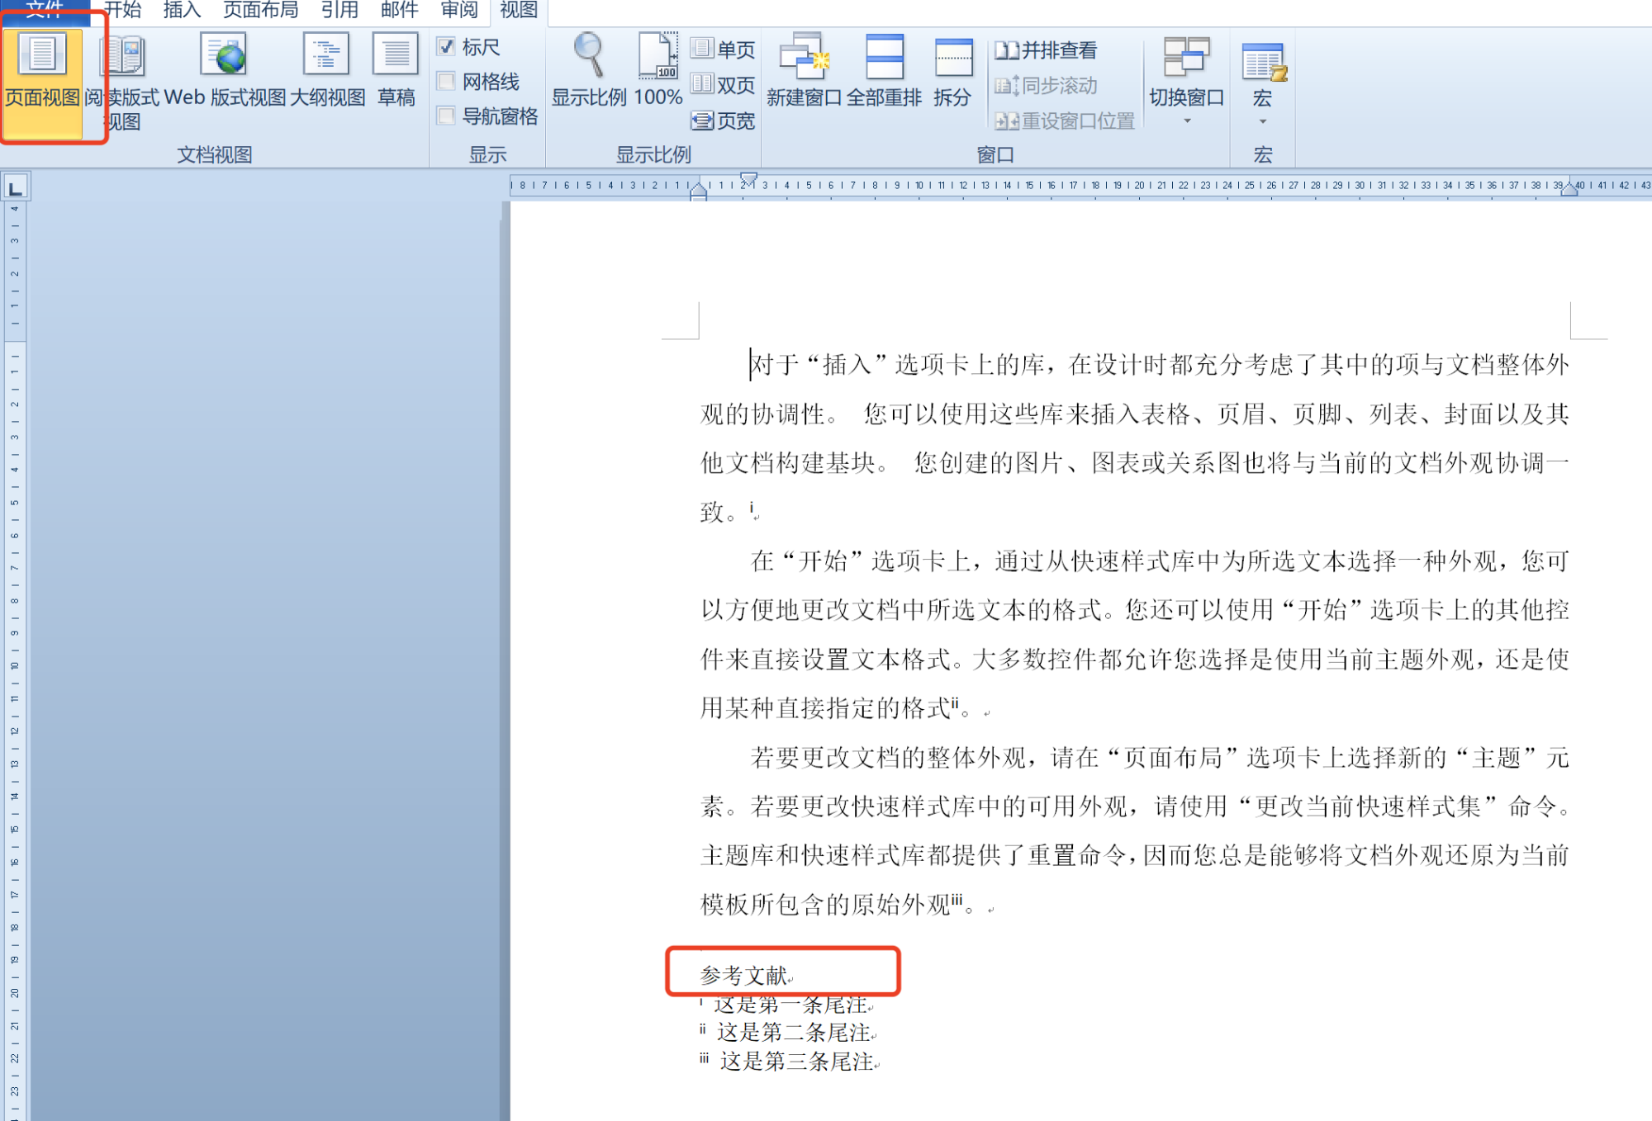Click paragraph starting 在“开始”选项卡上

click(x=1135, y=634)
